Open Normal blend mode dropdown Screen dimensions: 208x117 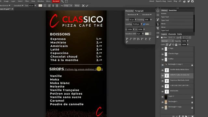(x=167, y=41)
